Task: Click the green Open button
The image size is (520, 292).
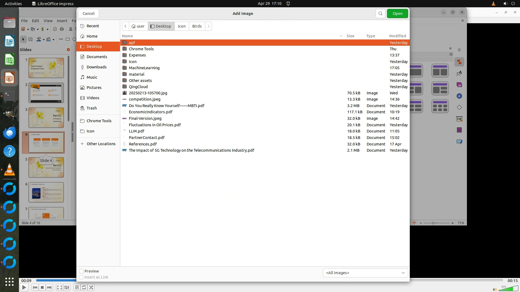Action: (x=397, y=14)
